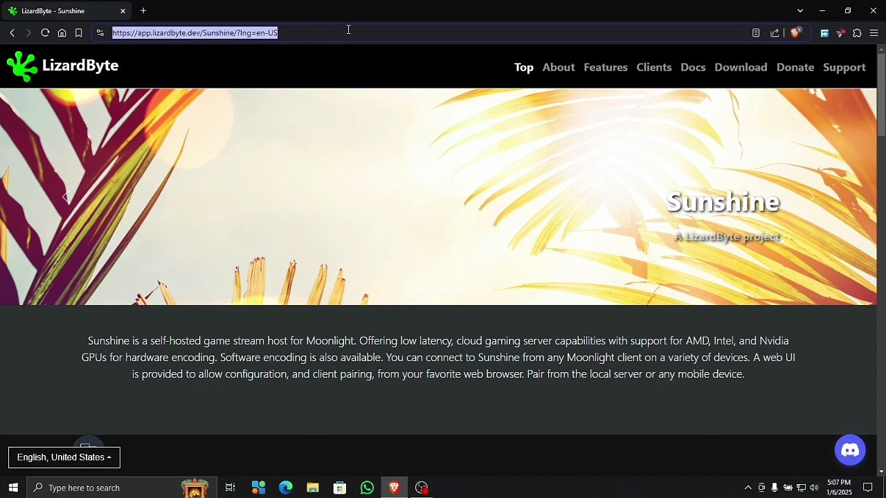Click the taskbar search box
Screen dimensions: 886x498
pyautogui.click(x=121, y=488)
